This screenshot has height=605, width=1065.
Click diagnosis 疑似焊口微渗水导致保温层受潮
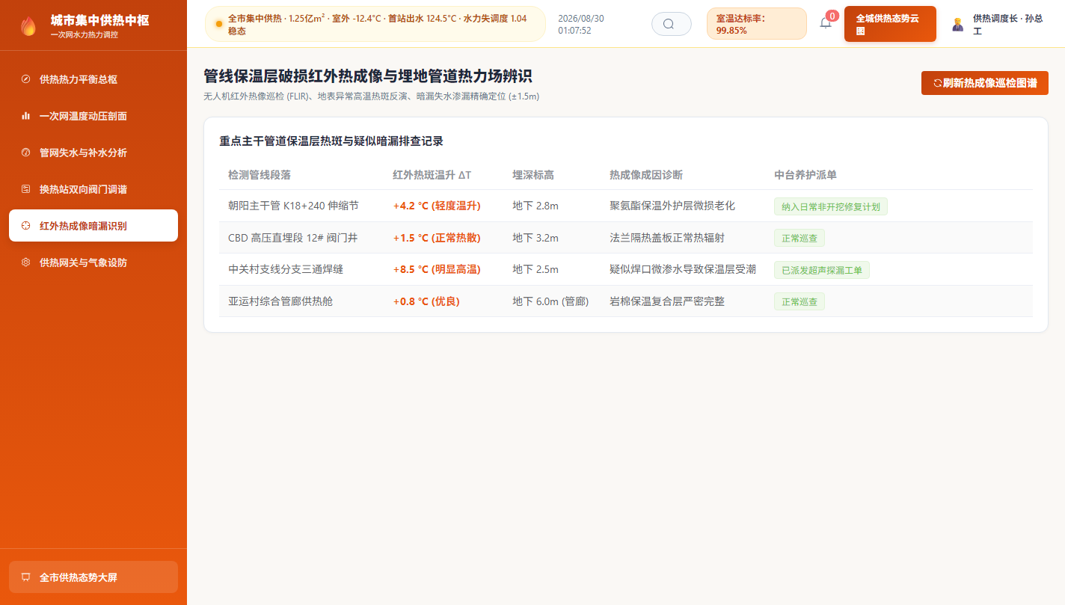[683, 269]
